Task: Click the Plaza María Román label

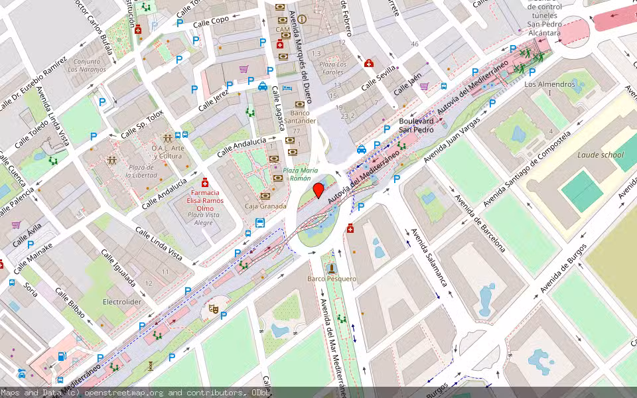Action: [x=300, y=174]
